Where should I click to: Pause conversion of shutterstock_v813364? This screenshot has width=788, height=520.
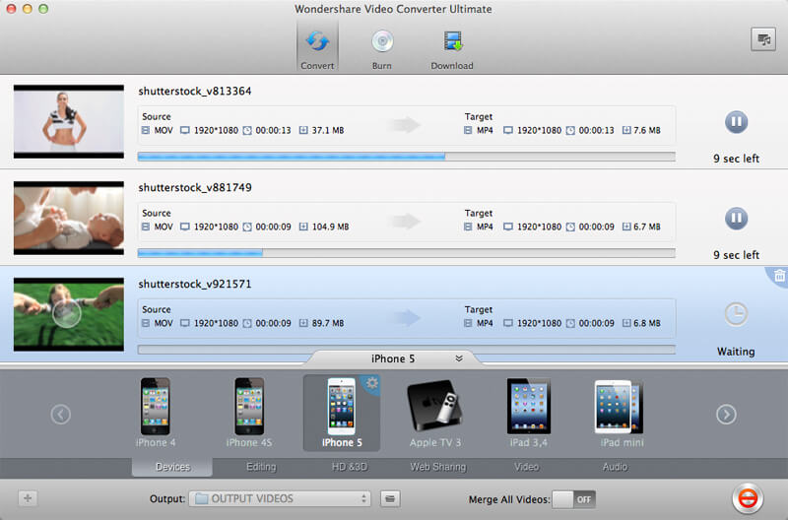736,122
